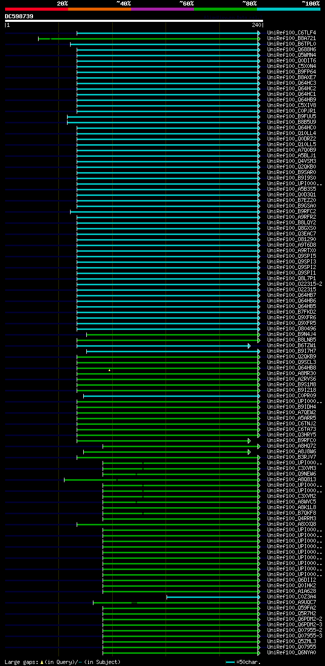The width and height of the screenshot is (325, 666).
Task: Select the UniRef100_B9I7H7 label
Action: 291,351
